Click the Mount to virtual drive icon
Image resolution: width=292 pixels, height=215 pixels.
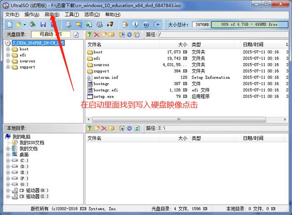pyautogui.click(x=99, y=24)
